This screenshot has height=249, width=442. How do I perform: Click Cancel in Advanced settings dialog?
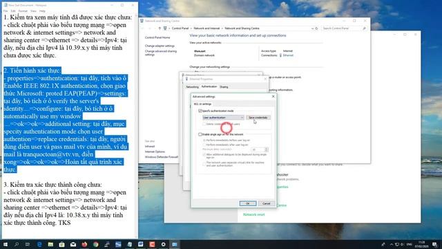[266, 203]
